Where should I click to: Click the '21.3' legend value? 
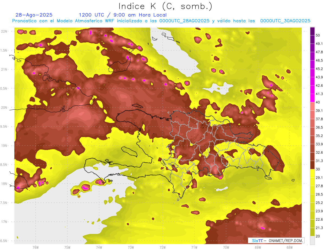319,228
